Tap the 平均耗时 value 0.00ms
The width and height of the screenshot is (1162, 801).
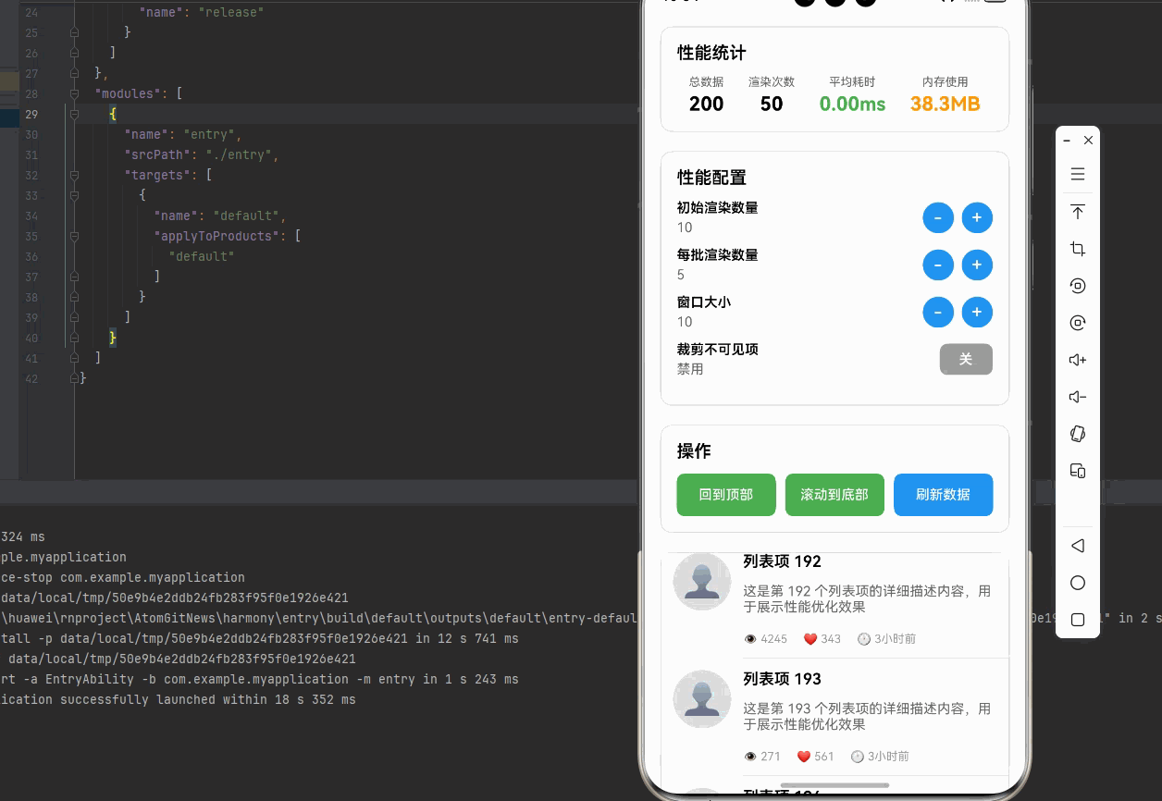(x=852, y=104)
